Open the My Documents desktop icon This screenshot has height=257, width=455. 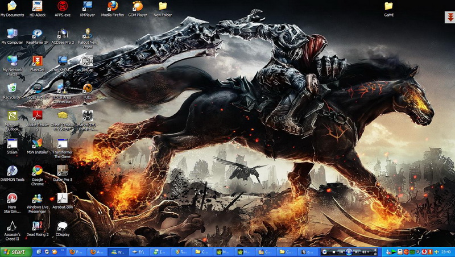coord(12,9)
